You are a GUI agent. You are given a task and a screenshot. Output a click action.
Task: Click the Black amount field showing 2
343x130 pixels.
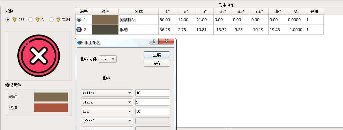click(153, 102)
